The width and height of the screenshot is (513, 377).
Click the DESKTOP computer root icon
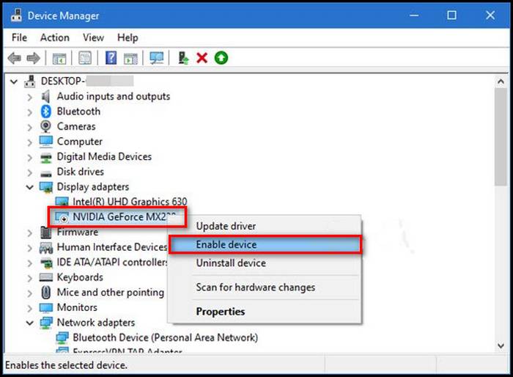(30, 81)
